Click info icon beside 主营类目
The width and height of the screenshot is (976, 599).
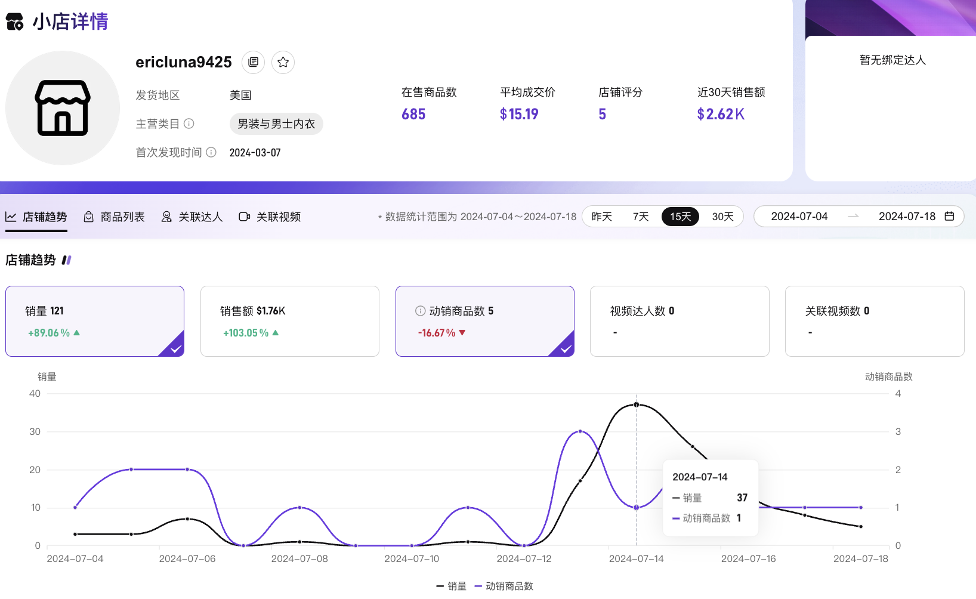pyautogui.click(x=189, y=123)
